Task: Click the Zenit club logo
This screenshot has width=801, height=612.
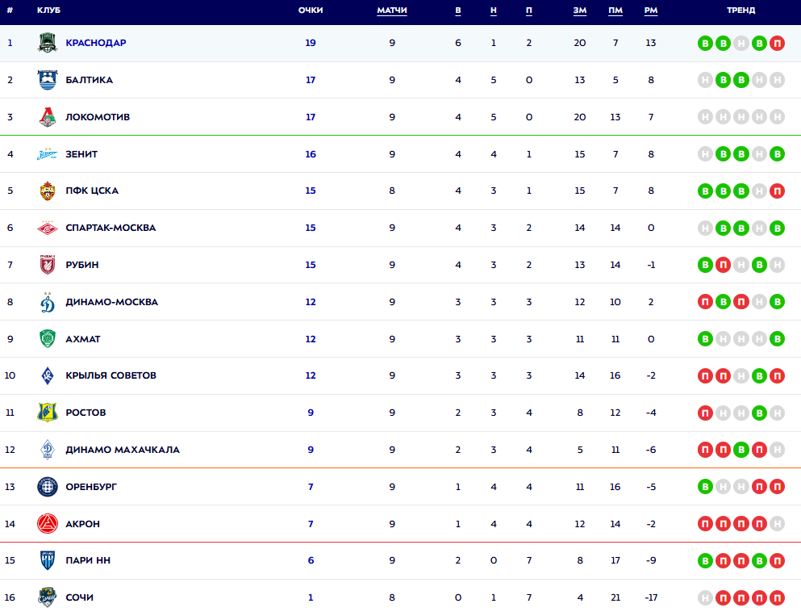Action: pyautogui.click(x=48, y=154)
